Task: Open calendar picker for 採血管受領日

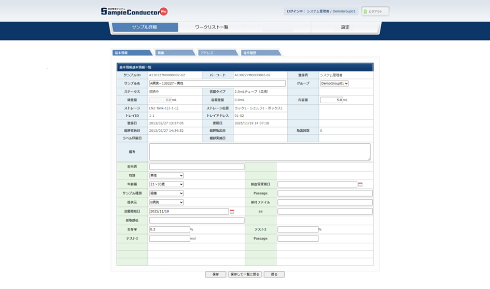Action: click(360, 184)
